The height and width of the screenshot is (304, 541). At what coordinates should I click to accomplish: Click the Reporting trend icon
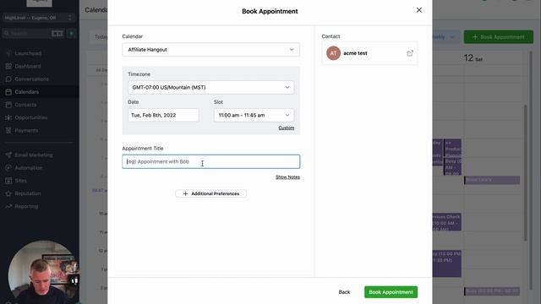(8, 206)
